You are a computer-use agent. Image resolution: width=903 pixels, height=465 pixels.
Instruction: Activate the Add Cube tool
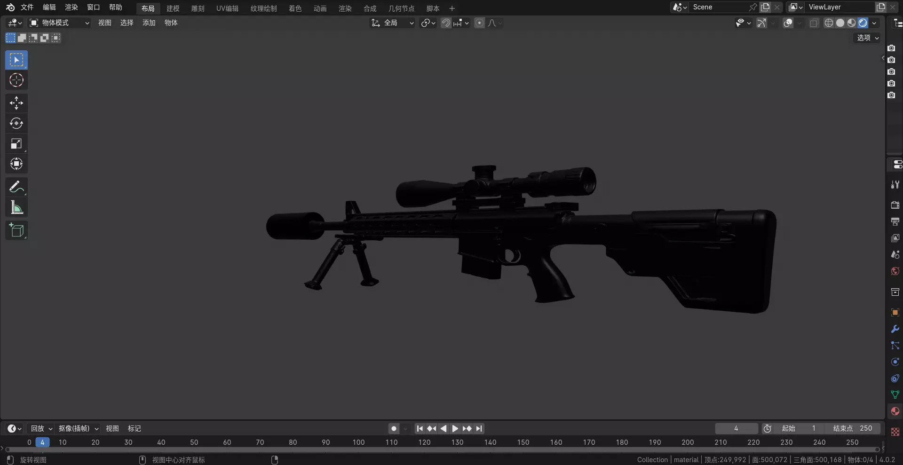pyautogui.click(x=16, y=230)
